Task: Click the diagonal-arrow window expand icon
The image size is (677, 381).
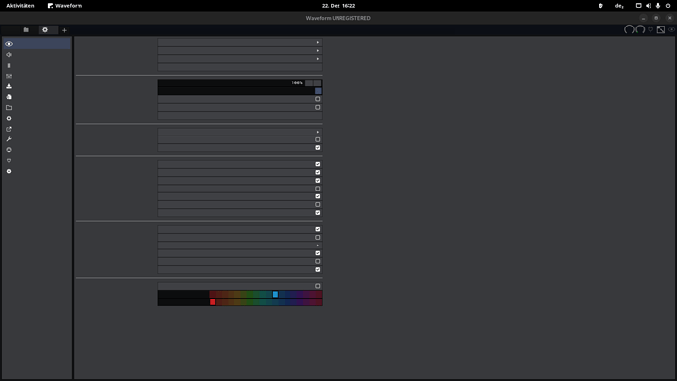Action: pos(661,29)
